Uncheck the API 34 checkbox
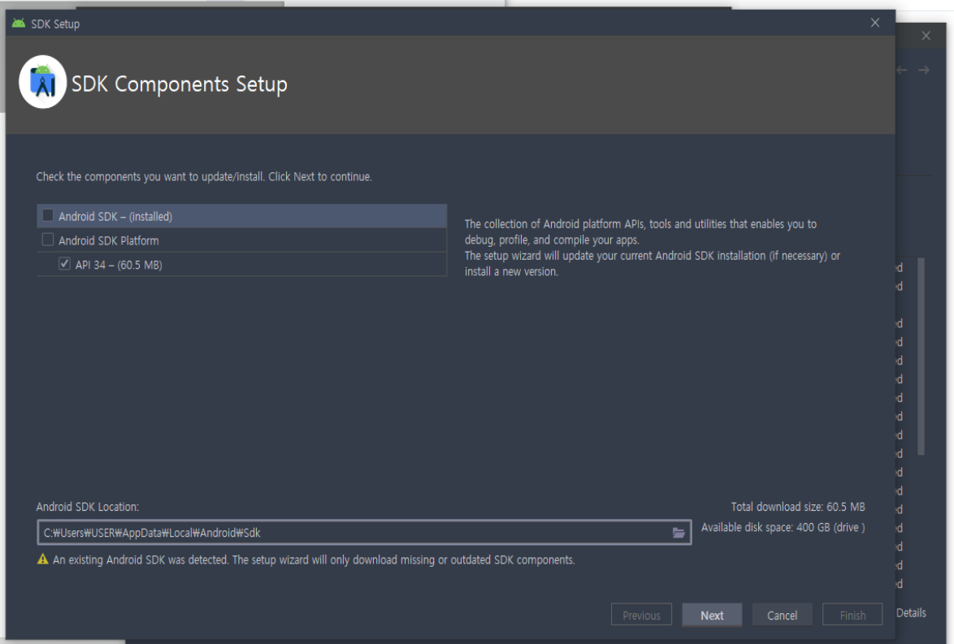The height and width of the screenshot is (644, 954). click(64, 264)
